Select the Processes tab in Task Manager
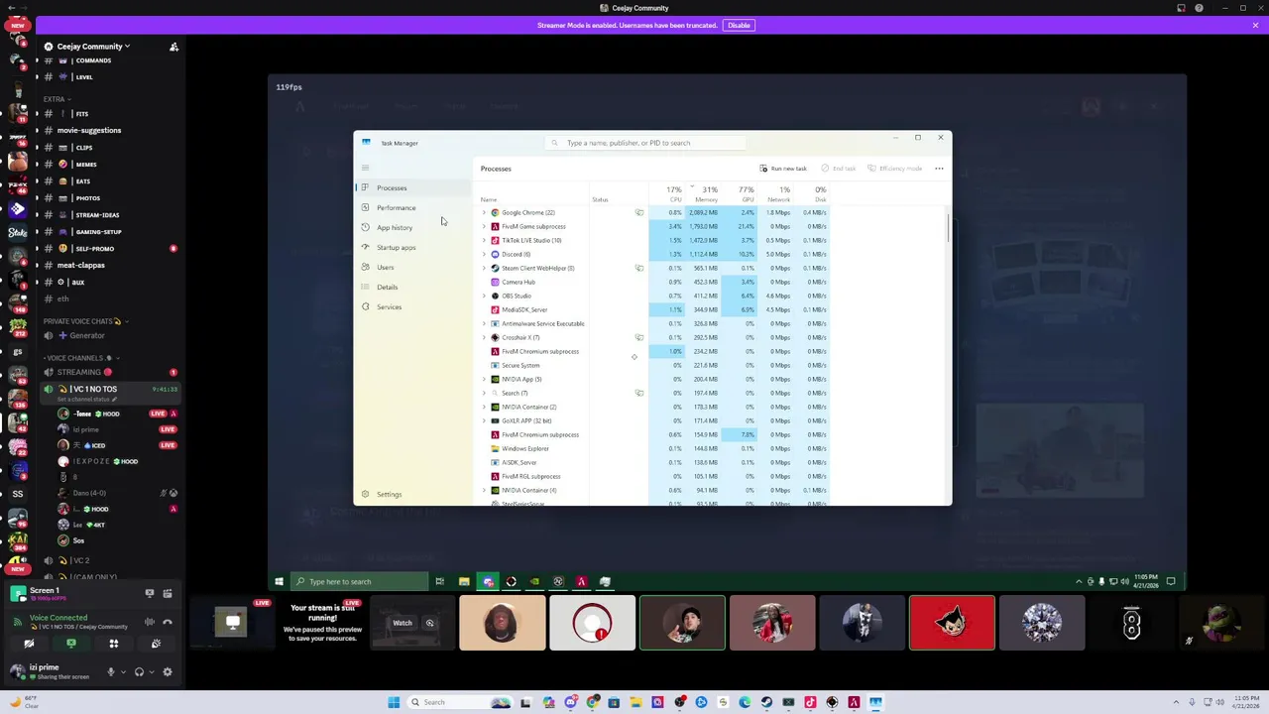1269x714 pixels. (411, 187)
